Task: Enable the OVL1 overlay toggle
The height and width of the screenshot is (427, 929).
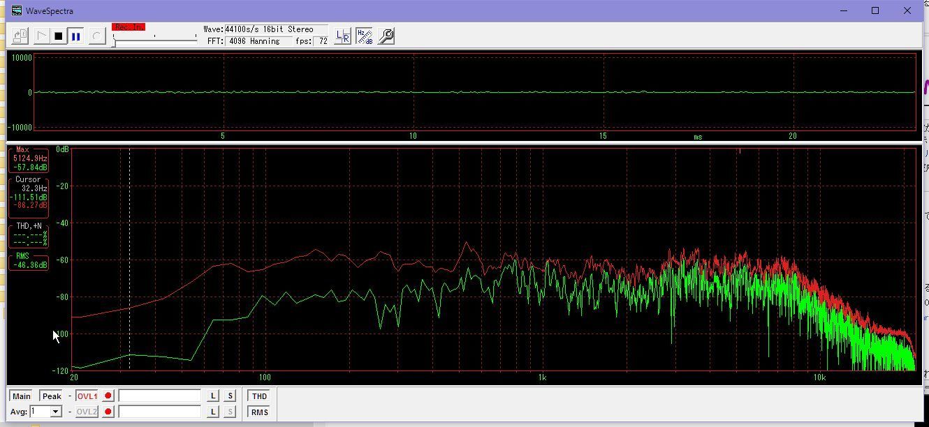Action: pos(87,396)
